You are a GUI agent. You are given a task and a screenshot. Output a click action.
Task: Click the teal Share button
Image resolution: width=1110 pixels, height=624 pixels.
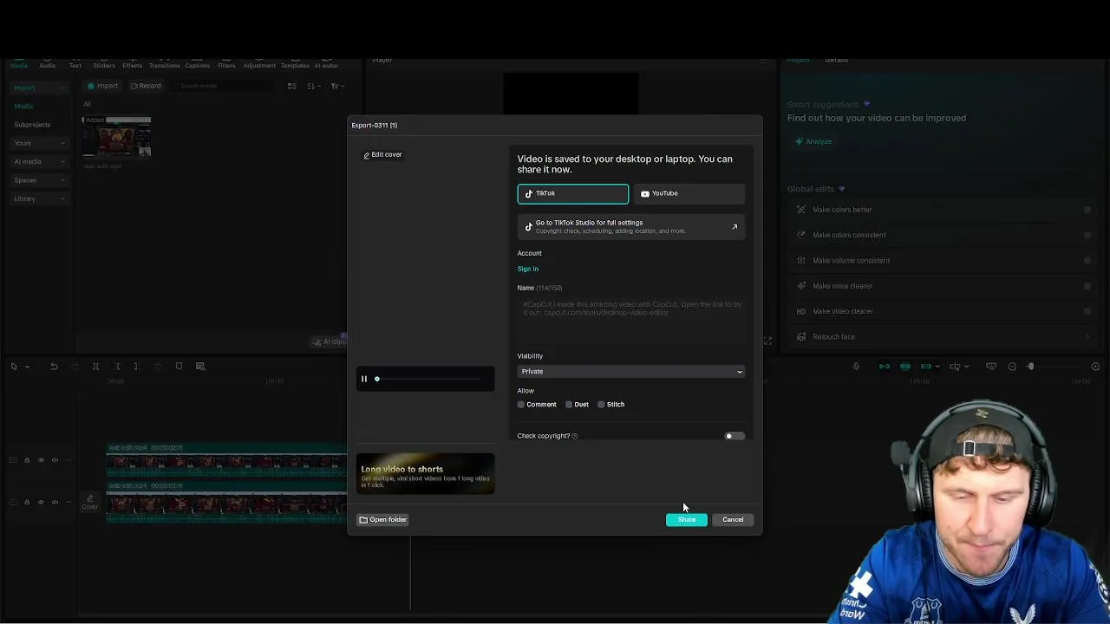pos(686,519)
